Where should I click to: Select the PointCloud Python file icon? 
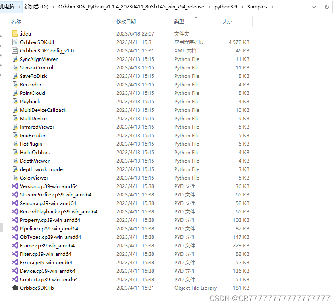click(15, 93)
